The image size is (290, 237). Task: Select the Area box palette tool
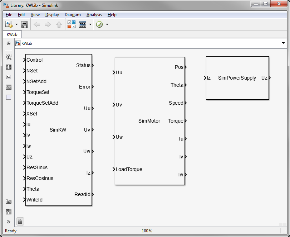[9, 97]
